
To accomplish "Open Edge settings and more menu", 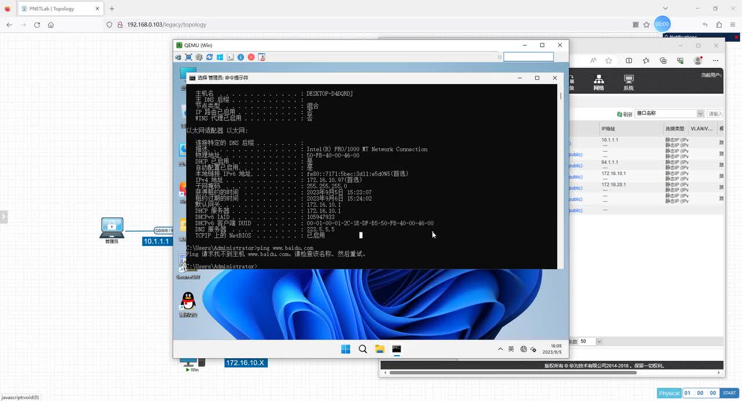I will [x=716, y=60].
